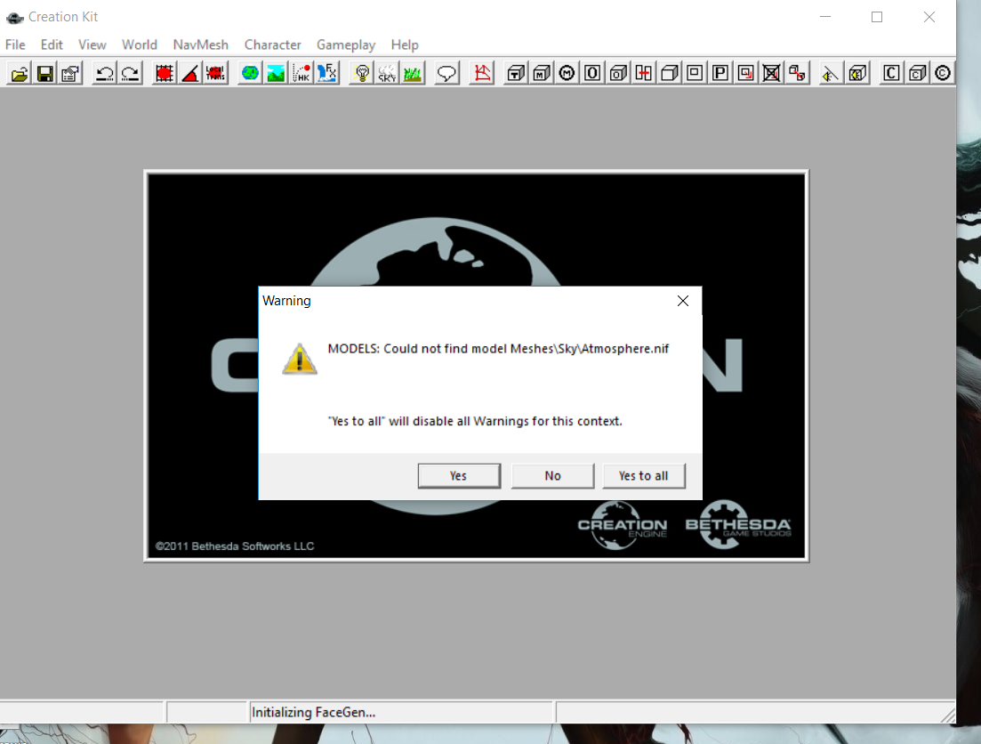This screenshot has width=981, height=744.
Task: Click the Redo arrow icon
Action: (130, 73)
